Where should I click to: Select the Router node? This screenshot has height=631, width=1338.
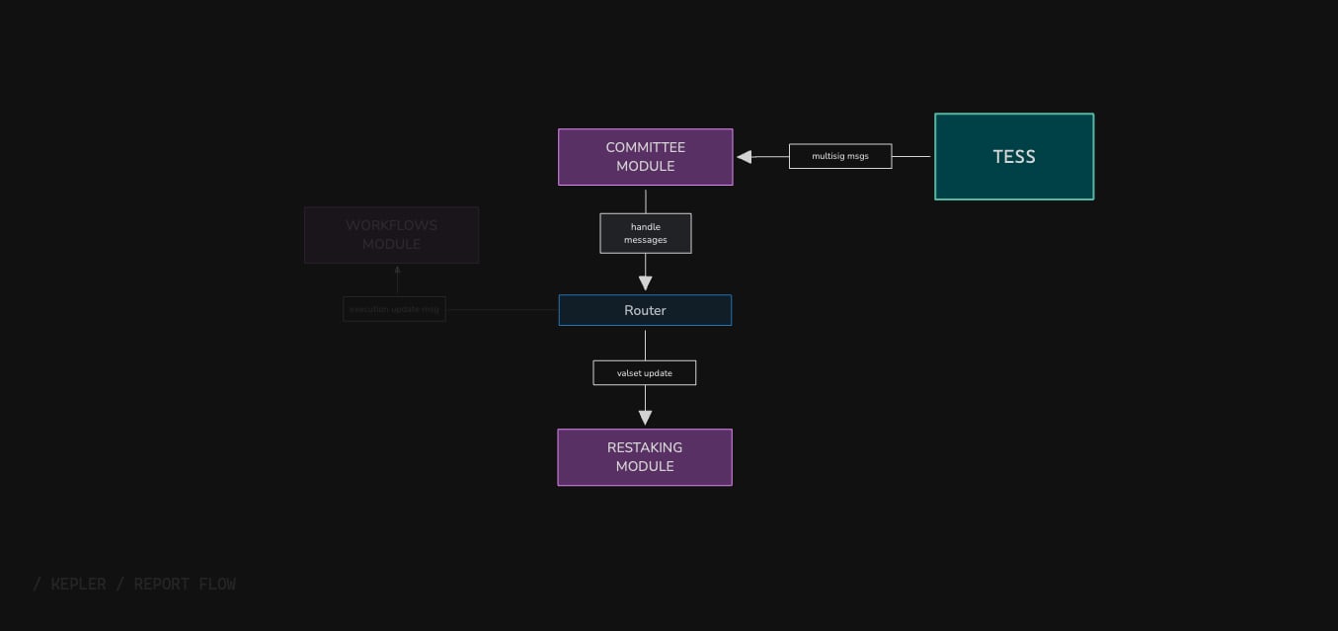click(x=646, y=310)
